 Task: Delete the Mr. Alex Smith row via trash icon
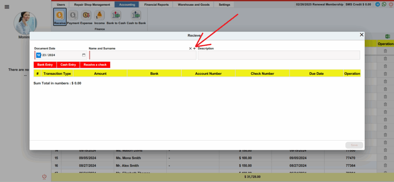click(x=385, y=165)
